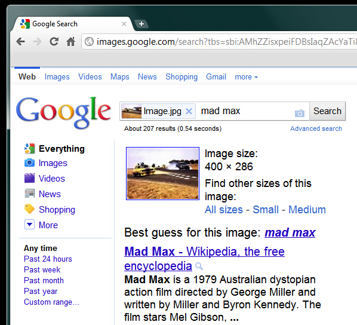Open Images in the Google top bar
The height and width of the screenshot is (325, 357).
57,77
